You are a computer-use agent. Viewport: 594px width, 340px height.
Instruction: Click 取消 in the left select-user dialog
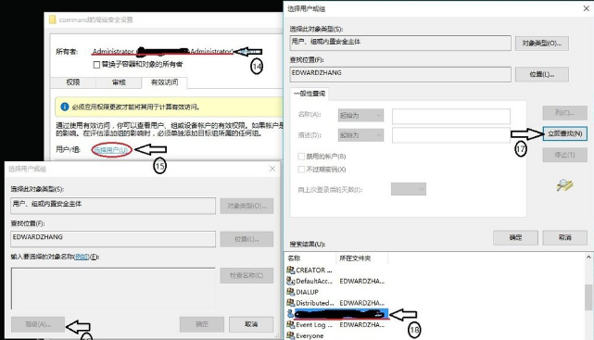251,324
